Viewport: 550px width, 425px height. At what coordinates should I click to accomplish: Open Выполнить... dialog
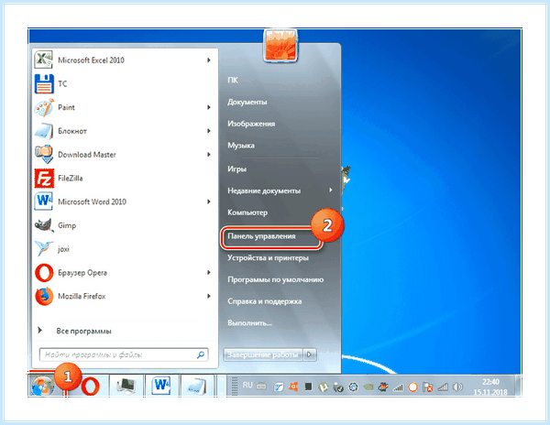tap(249, 323)
